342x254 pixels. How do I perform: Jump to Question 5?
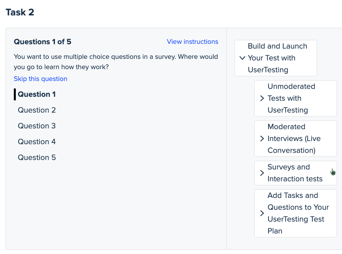pyautogui.click(x=36, y=157)
